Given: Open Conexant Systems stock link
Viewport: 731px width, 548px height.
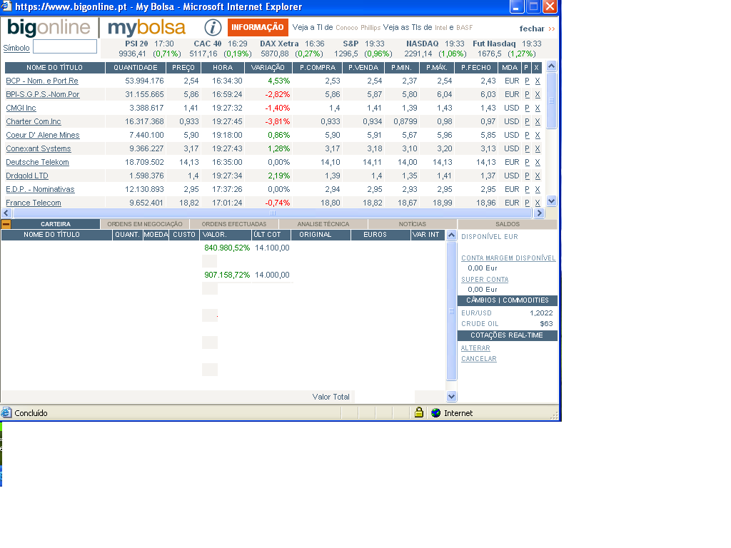Looking at the screenshot, I should point(39,148).
